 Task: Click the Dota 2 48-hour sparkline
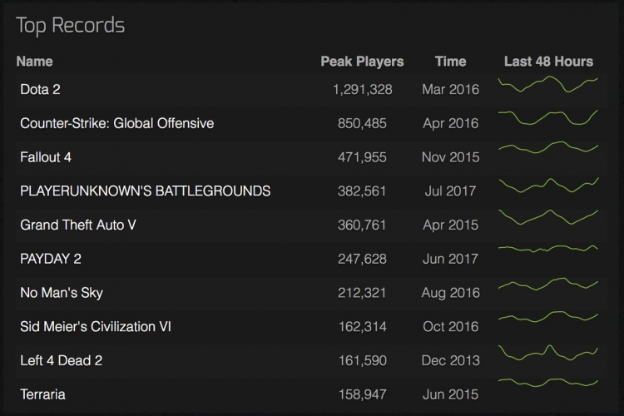pyautogui.click(x=548, y=84)
